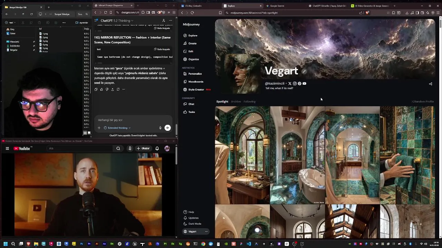
Task: Open the arched-window vanity bathroom thumbnail
Action: click(x=242, y=155)
